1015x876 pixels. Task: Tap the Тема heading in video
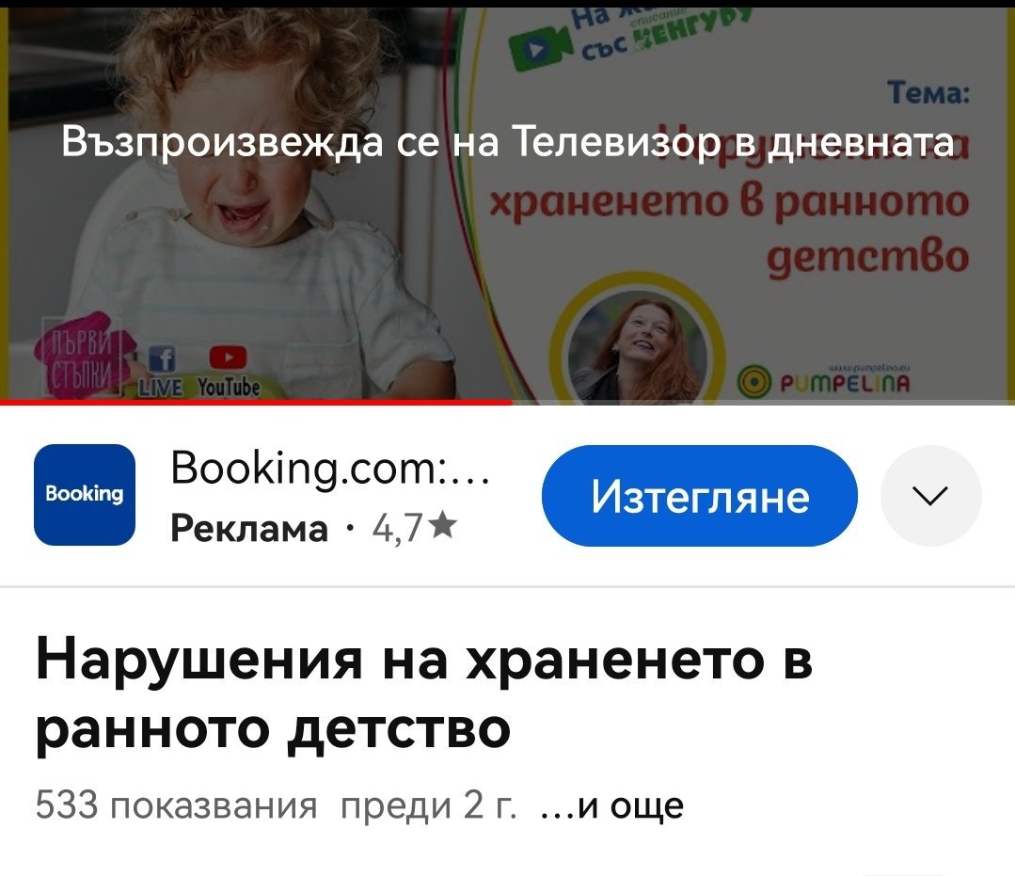point(928,92)
